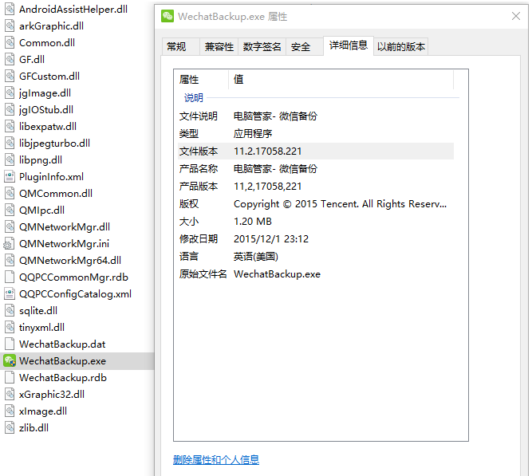Select the 产品版本 11,2,17058,221 row
Screen dimensions: 532x476
316,187
